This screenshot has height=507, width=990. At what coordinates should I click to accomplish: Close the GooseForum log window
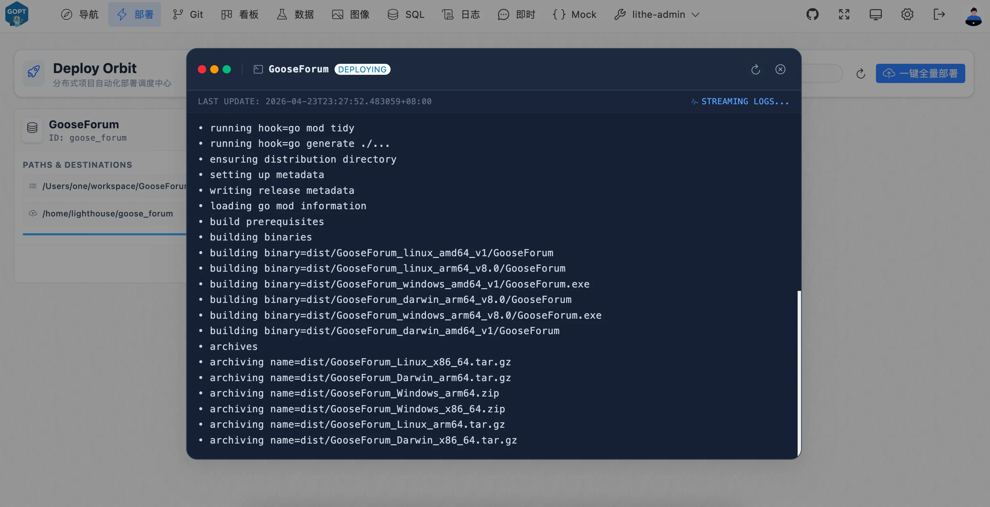(x=780, y=70)
